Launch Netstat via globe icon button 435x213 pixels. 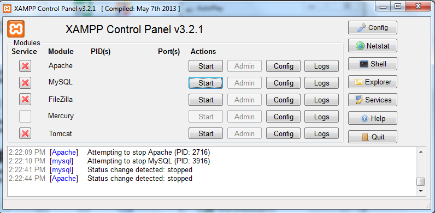click(x=373, y=46)
